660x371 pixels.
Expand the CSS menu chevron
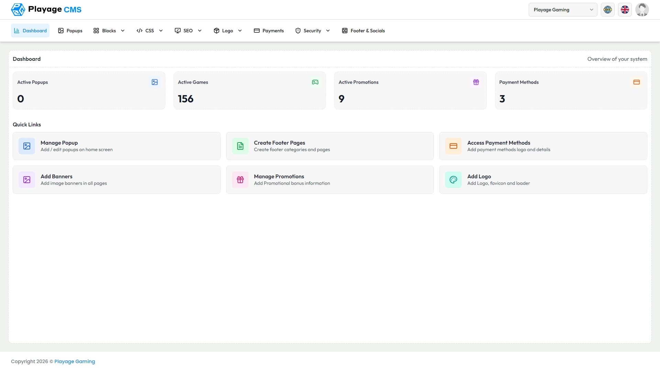(161, 31)
